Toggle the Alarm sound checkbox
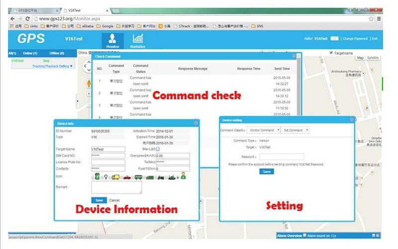The height and width of the screenshot is (249, 398). click(304, 235)
